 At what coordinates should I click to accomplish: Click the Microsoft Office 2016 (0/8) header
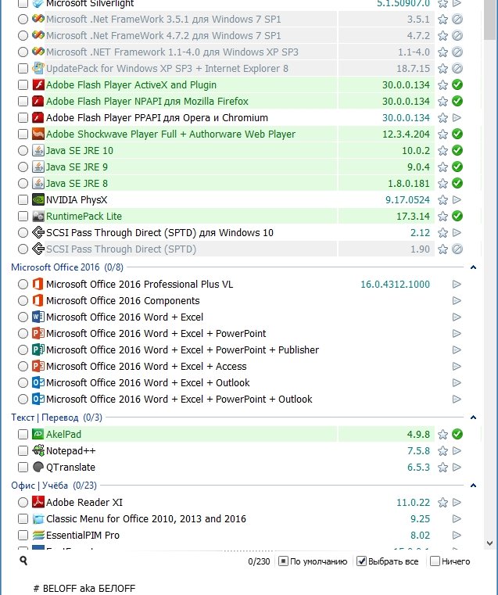pos(67,267)
